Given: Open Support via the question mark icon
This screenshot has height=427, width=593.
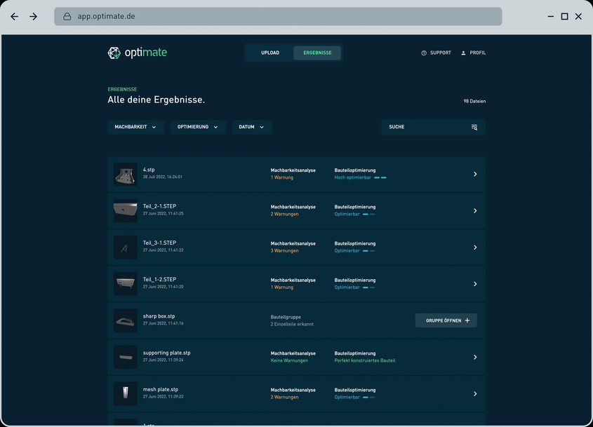Looking at the screenshot, I should point(424,53).
